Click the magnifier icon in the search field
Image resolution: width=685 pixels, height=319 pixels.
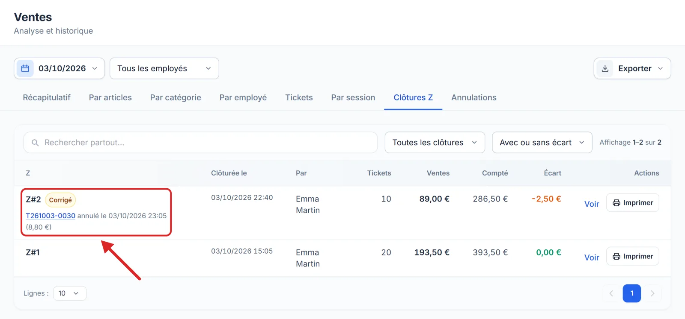click(x=35, y=143)
